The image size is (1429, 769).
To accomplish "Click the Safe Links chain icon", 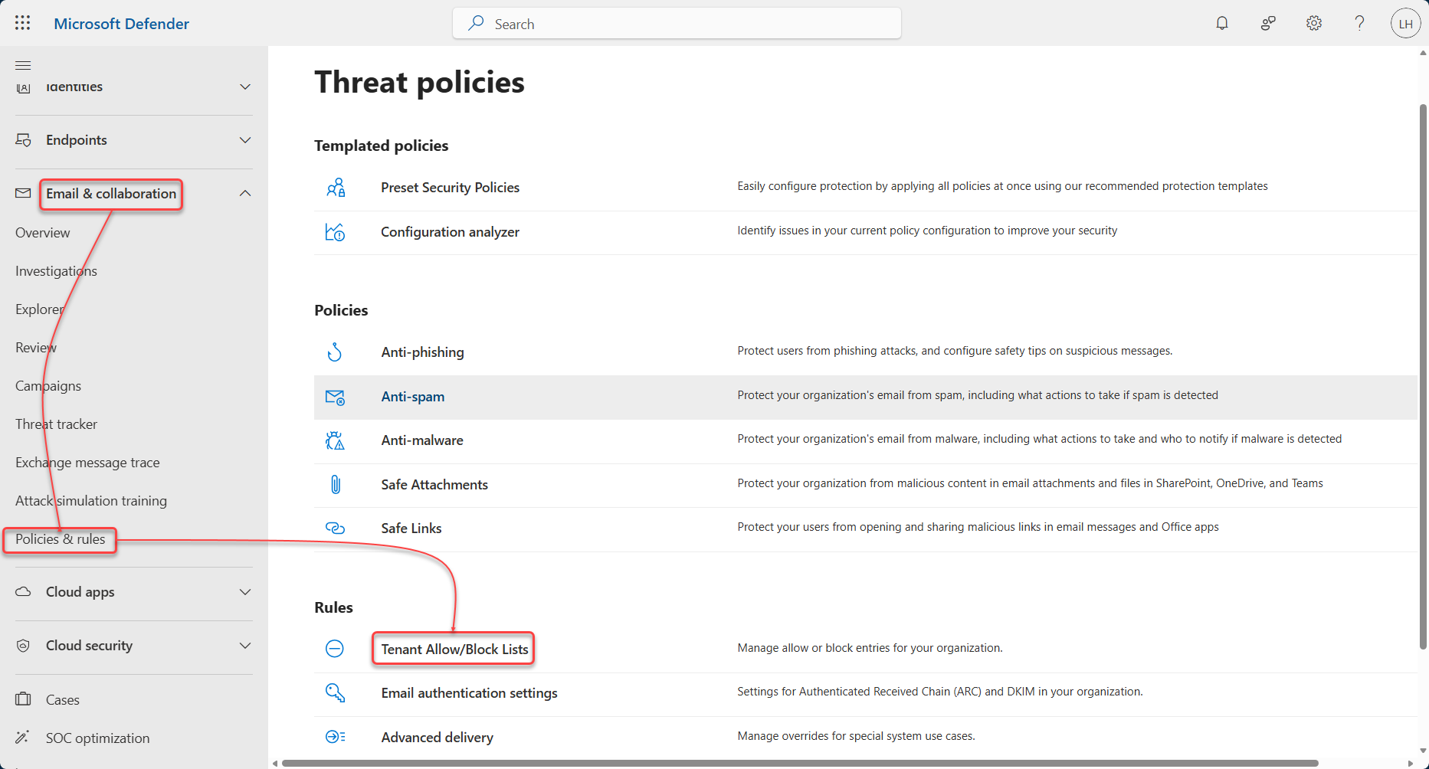I will click(x=335, y=528).
